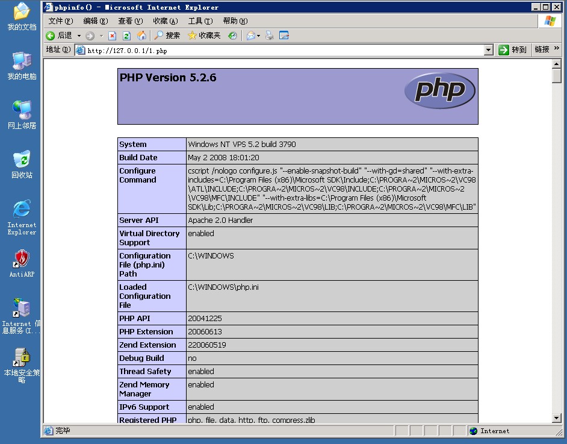Click the Internet zone globe in status bar
567x444 pixels.
[473, 431]
